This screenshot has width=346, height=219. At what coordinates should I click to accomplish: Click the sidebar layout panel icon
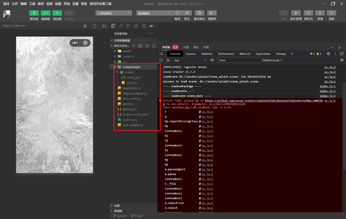[144, 26]
